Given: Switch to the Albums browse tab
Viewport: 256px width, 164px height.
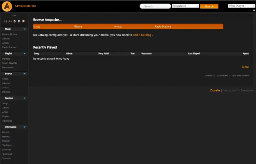Looking at the screenshot, I should (78, 27).
